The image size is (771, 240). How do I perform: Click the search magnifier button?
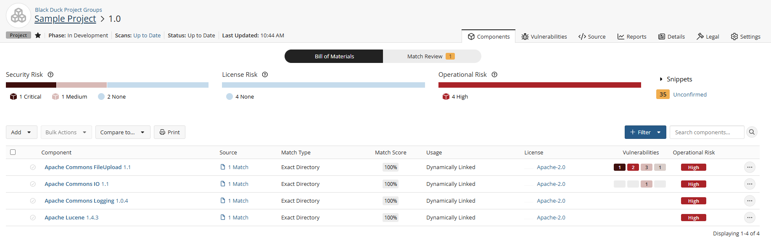(752, 132)
